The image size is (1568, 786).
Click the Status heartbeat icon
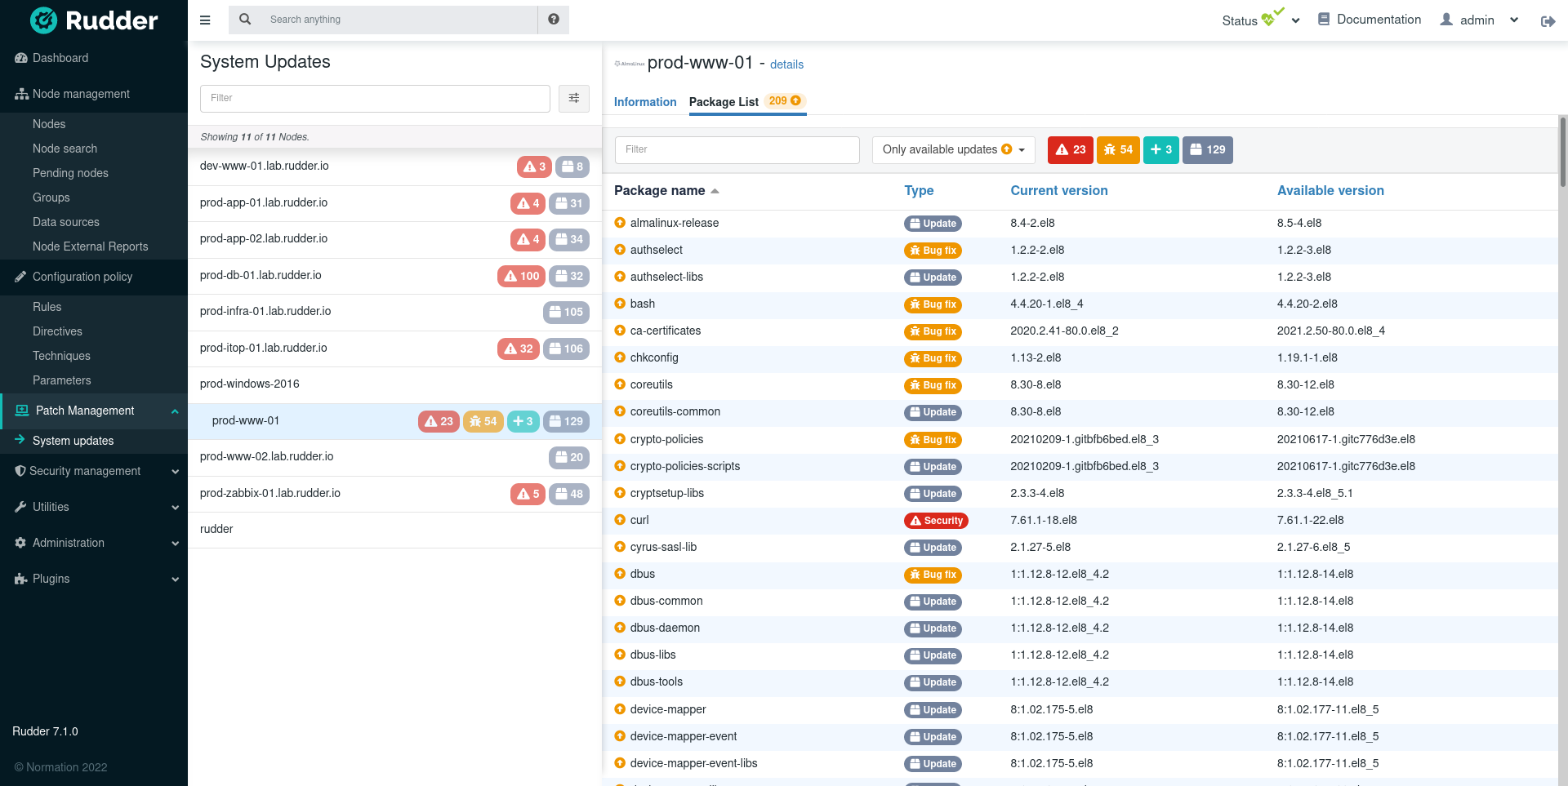point(1270,19)
